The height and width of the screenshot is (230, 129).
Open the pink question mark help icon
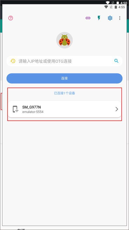point(11,18)
